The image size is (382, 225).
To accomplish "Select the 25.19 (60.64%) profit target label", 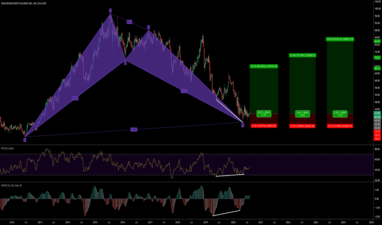I will (x=264, y=66).
